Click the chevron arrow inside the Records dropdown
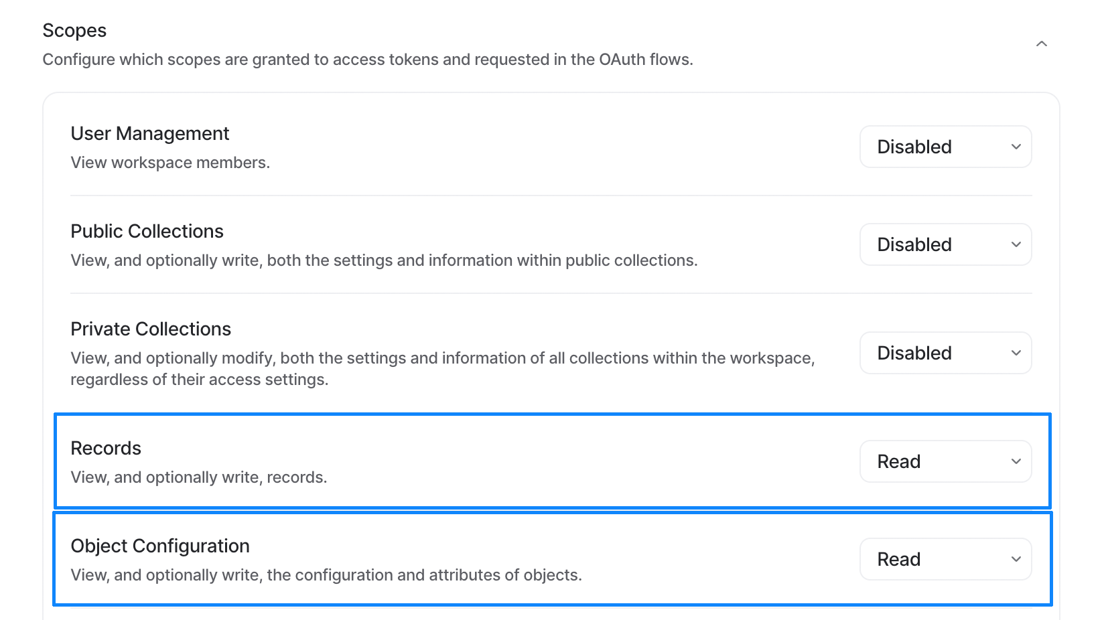This screenshot has width=1102, height=620. coord(1016,461)
